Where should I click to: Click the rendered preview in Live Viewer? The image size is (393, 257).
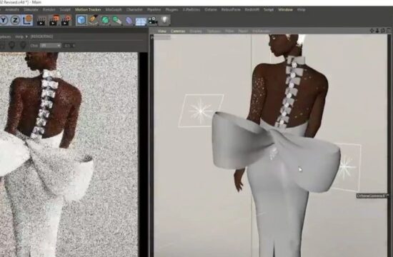click(x=69, y=154)
